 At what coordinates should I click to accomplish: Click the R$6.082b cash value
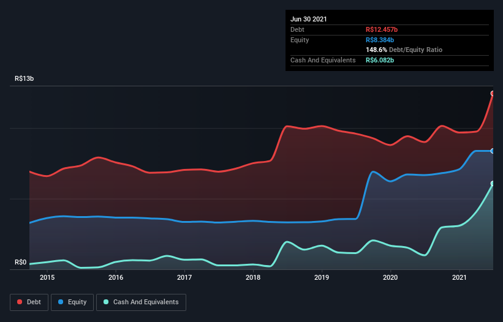pos(380,60)
